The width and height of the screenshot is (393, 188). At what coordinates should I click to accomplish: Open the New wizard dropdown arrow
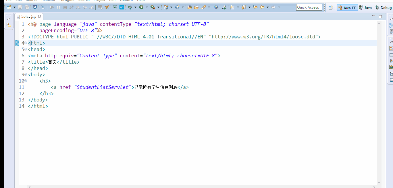tap(14, 7)
